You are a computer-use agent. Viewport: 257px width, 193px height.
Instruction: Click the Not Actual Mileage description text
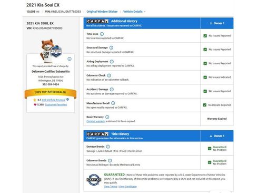pyautogui.click(x=113, y=165)
